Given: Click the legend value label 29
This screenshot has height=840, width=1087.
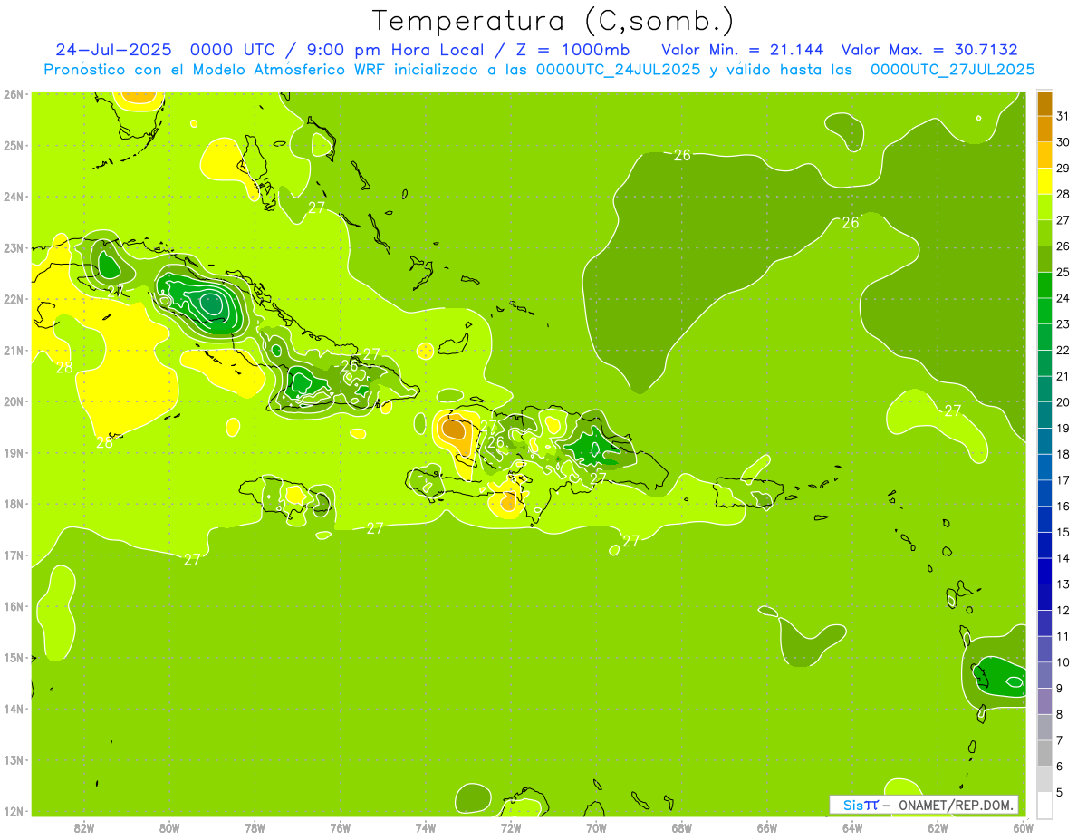Looking at the screenshot, I should (x=1063, y=169).
